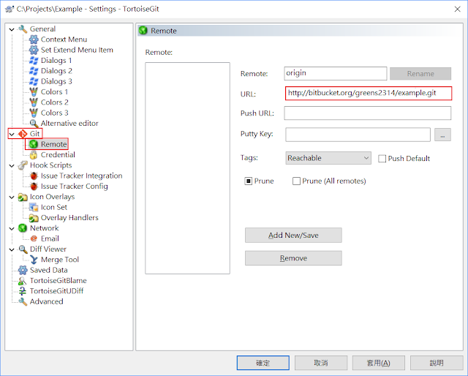Screen dimensions: 468x376
Task: Click the TortoiseGitBlame person icon
Action: (23, 280)
